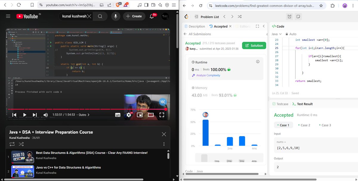The image size is (358, 181).
Task: Open the Brave Leo AI sparkle icon
Action: [x=160, y=5]
